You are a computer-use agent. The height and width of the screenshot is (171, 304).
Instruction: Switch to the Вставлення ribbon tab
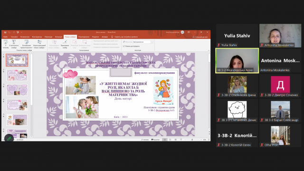(25, 37)
